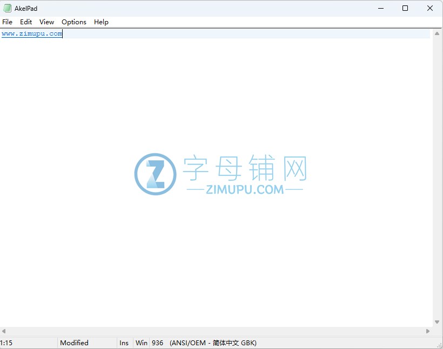Open the File menu
The image size is (443, 349).
click(x=8, y=22)
